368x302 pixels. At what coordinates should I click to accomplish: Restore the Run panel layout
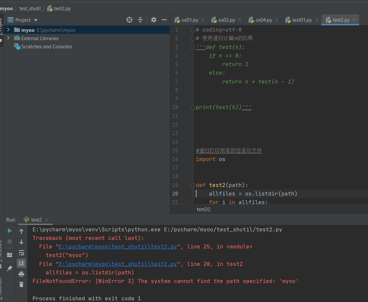tap(10, 255)
